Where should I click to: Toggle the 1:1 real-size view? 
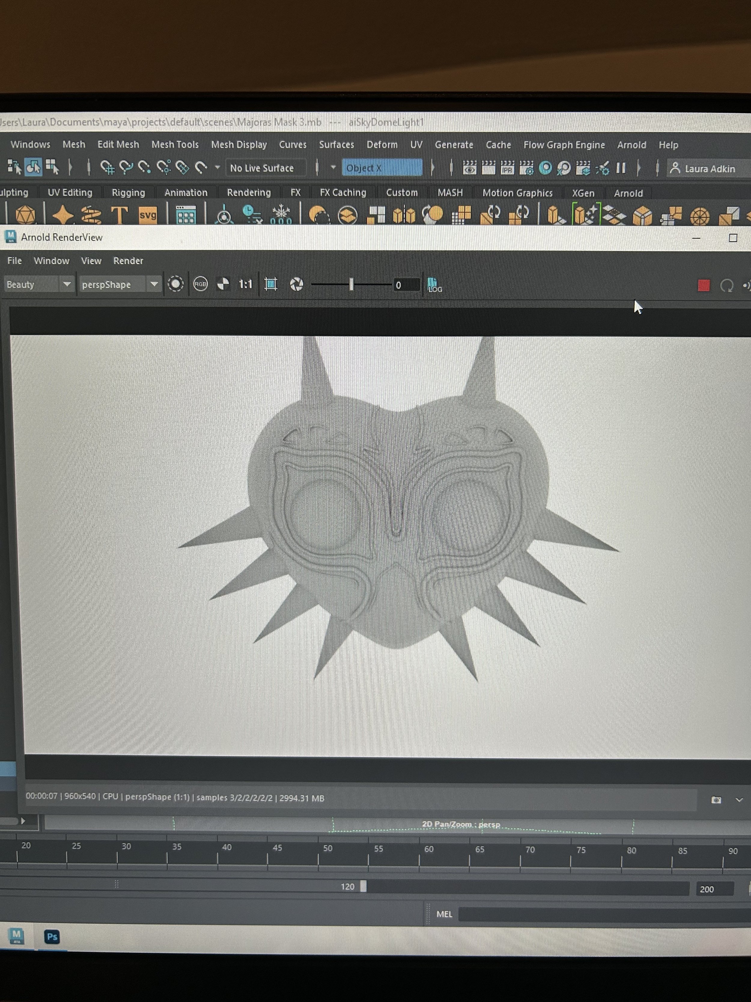245,284
